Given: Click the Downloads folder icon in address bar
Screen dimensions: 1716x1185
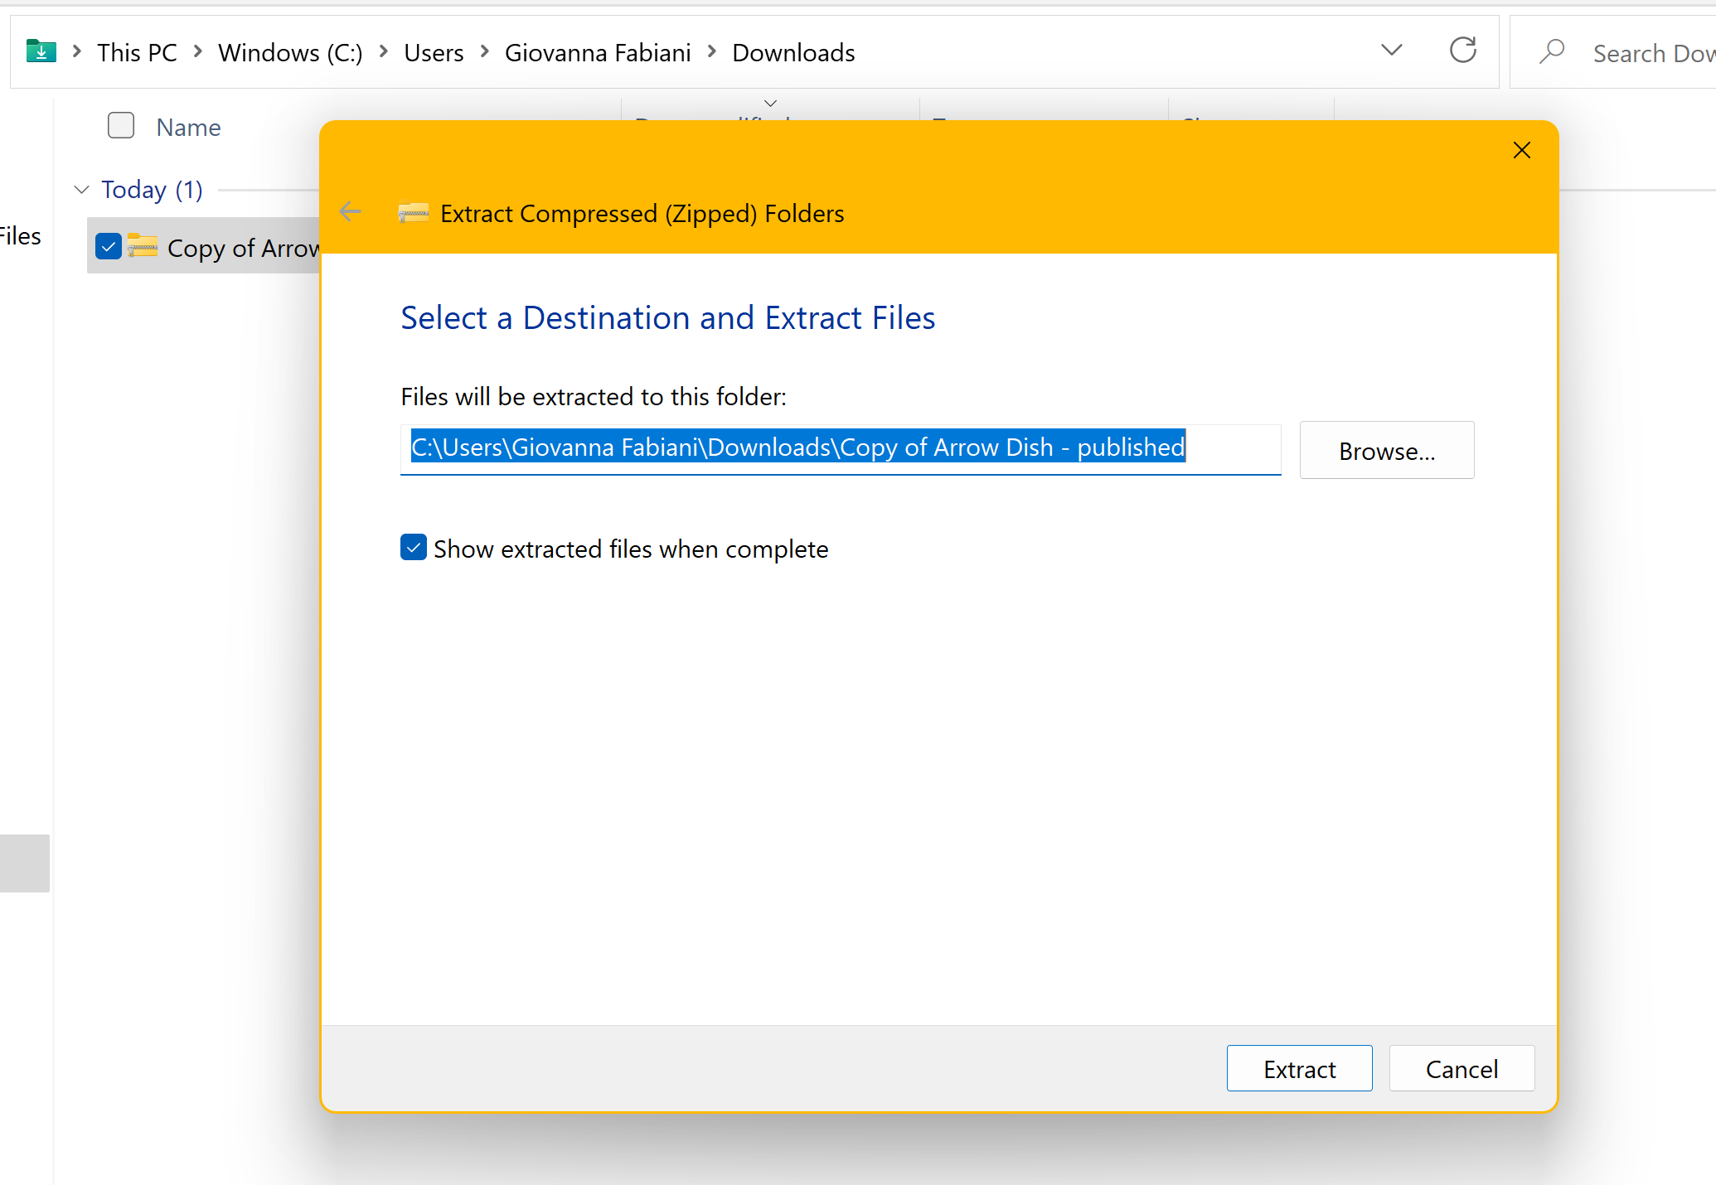Looking at the screenshot, I should pos(41,52).
